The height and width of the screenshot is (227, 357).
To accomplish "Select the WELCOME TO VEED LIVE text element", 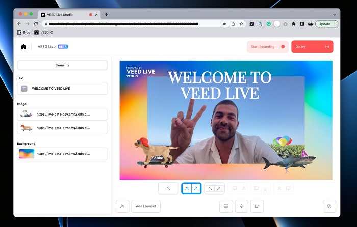I will tap(62, 89).
